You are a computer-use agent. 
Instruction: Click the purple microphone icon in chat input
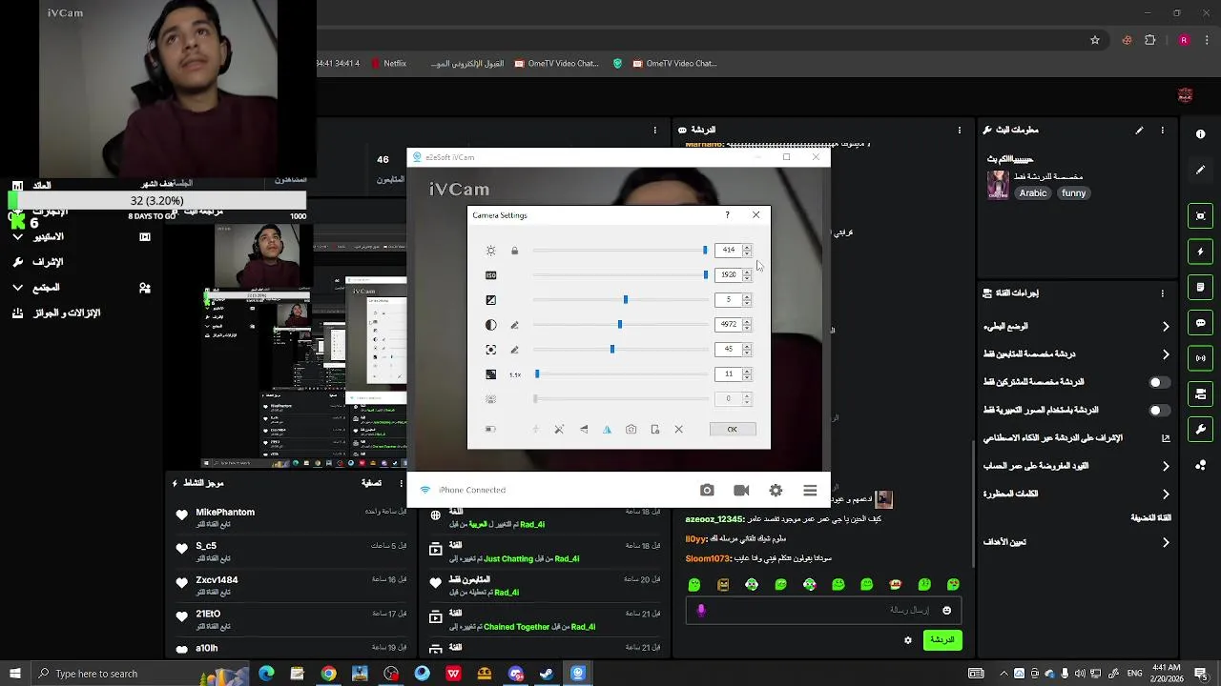(x=701, y=611)
